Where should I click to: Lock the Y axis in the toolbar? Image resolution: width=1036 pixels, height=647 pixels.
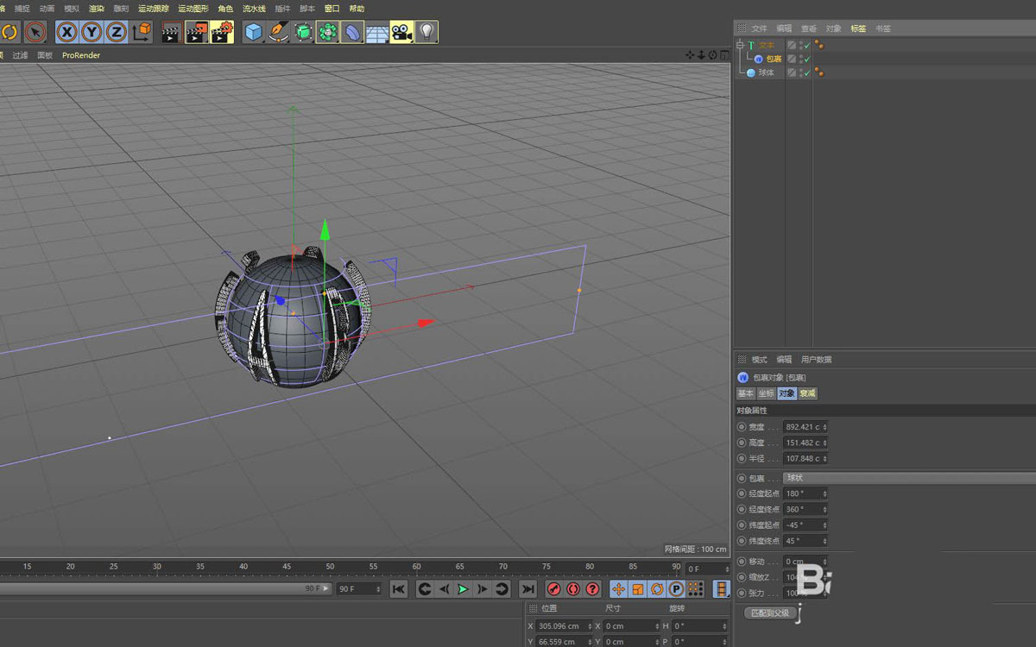[92, 33]
